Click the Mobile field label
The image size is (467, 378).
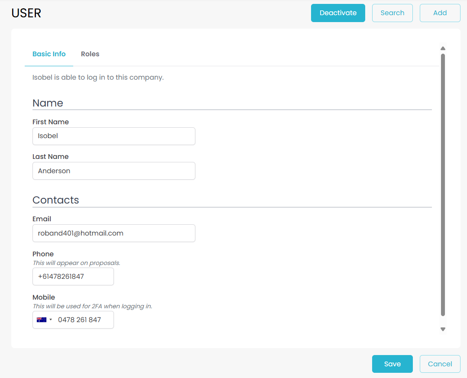point(44,297)
